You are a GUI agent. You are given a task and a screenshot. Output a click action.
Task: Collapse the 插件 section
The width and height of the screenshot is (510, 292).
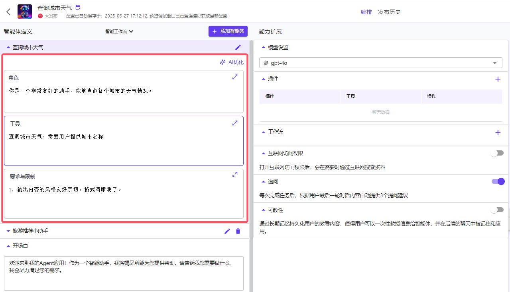tap(263, 79)
